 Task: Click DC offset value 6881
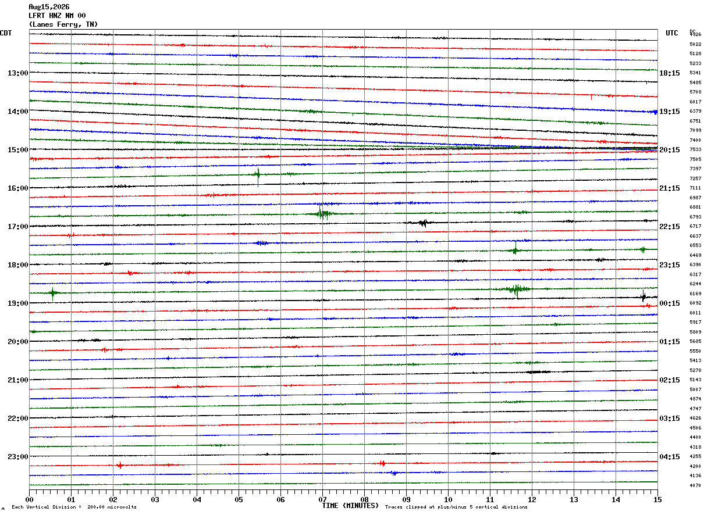695,208
